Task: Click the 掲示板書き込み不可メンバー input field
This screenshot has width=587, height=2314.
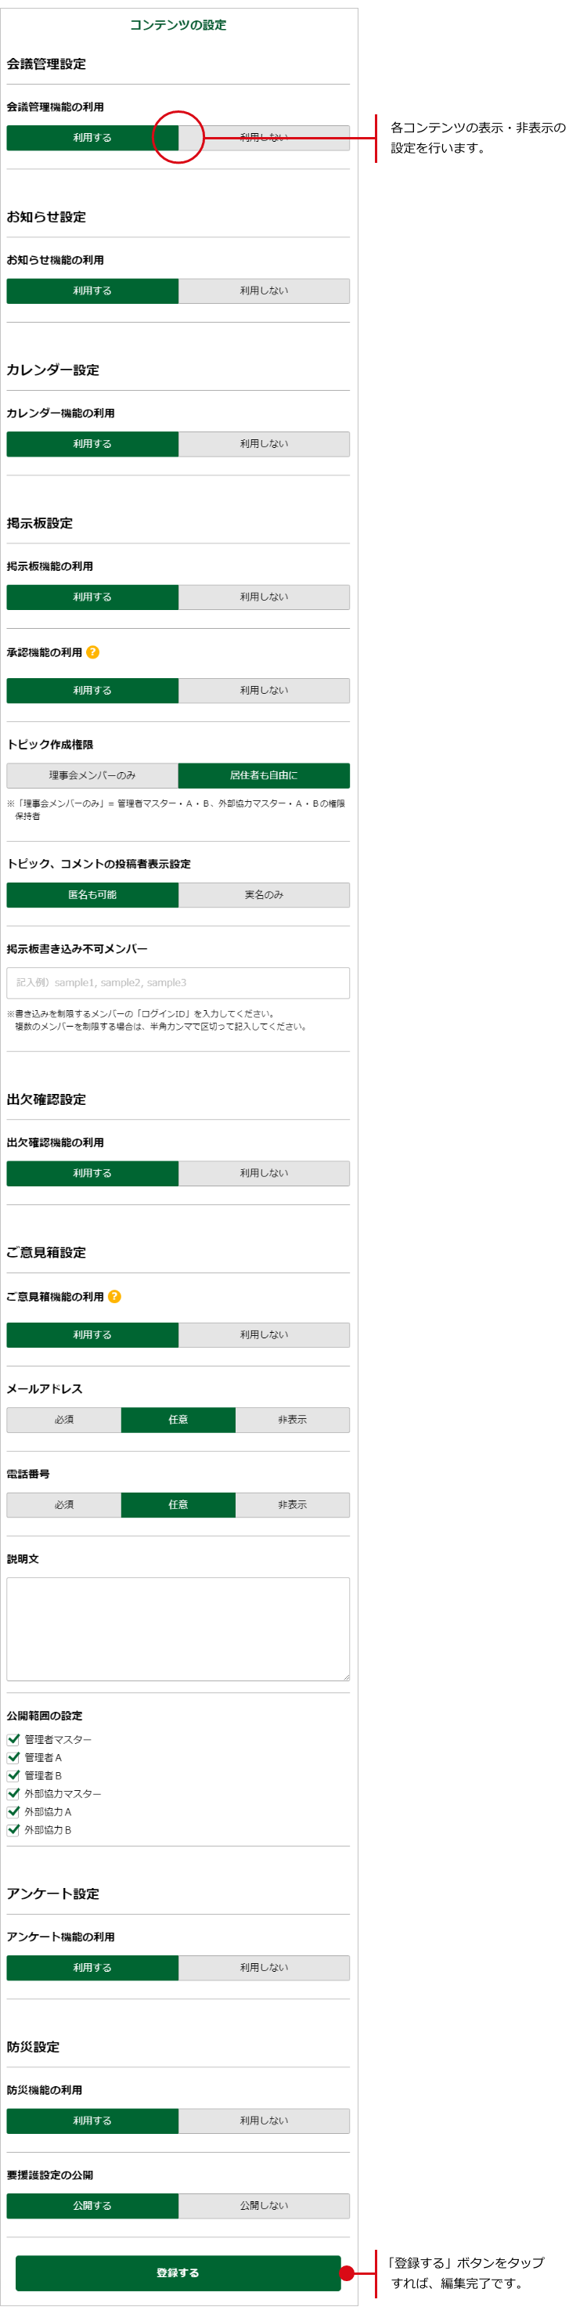Action: [178, 983]
